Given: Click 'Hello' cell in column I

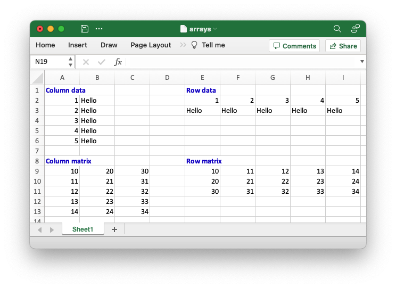Looking at the screenshot, I should point(343,110).
